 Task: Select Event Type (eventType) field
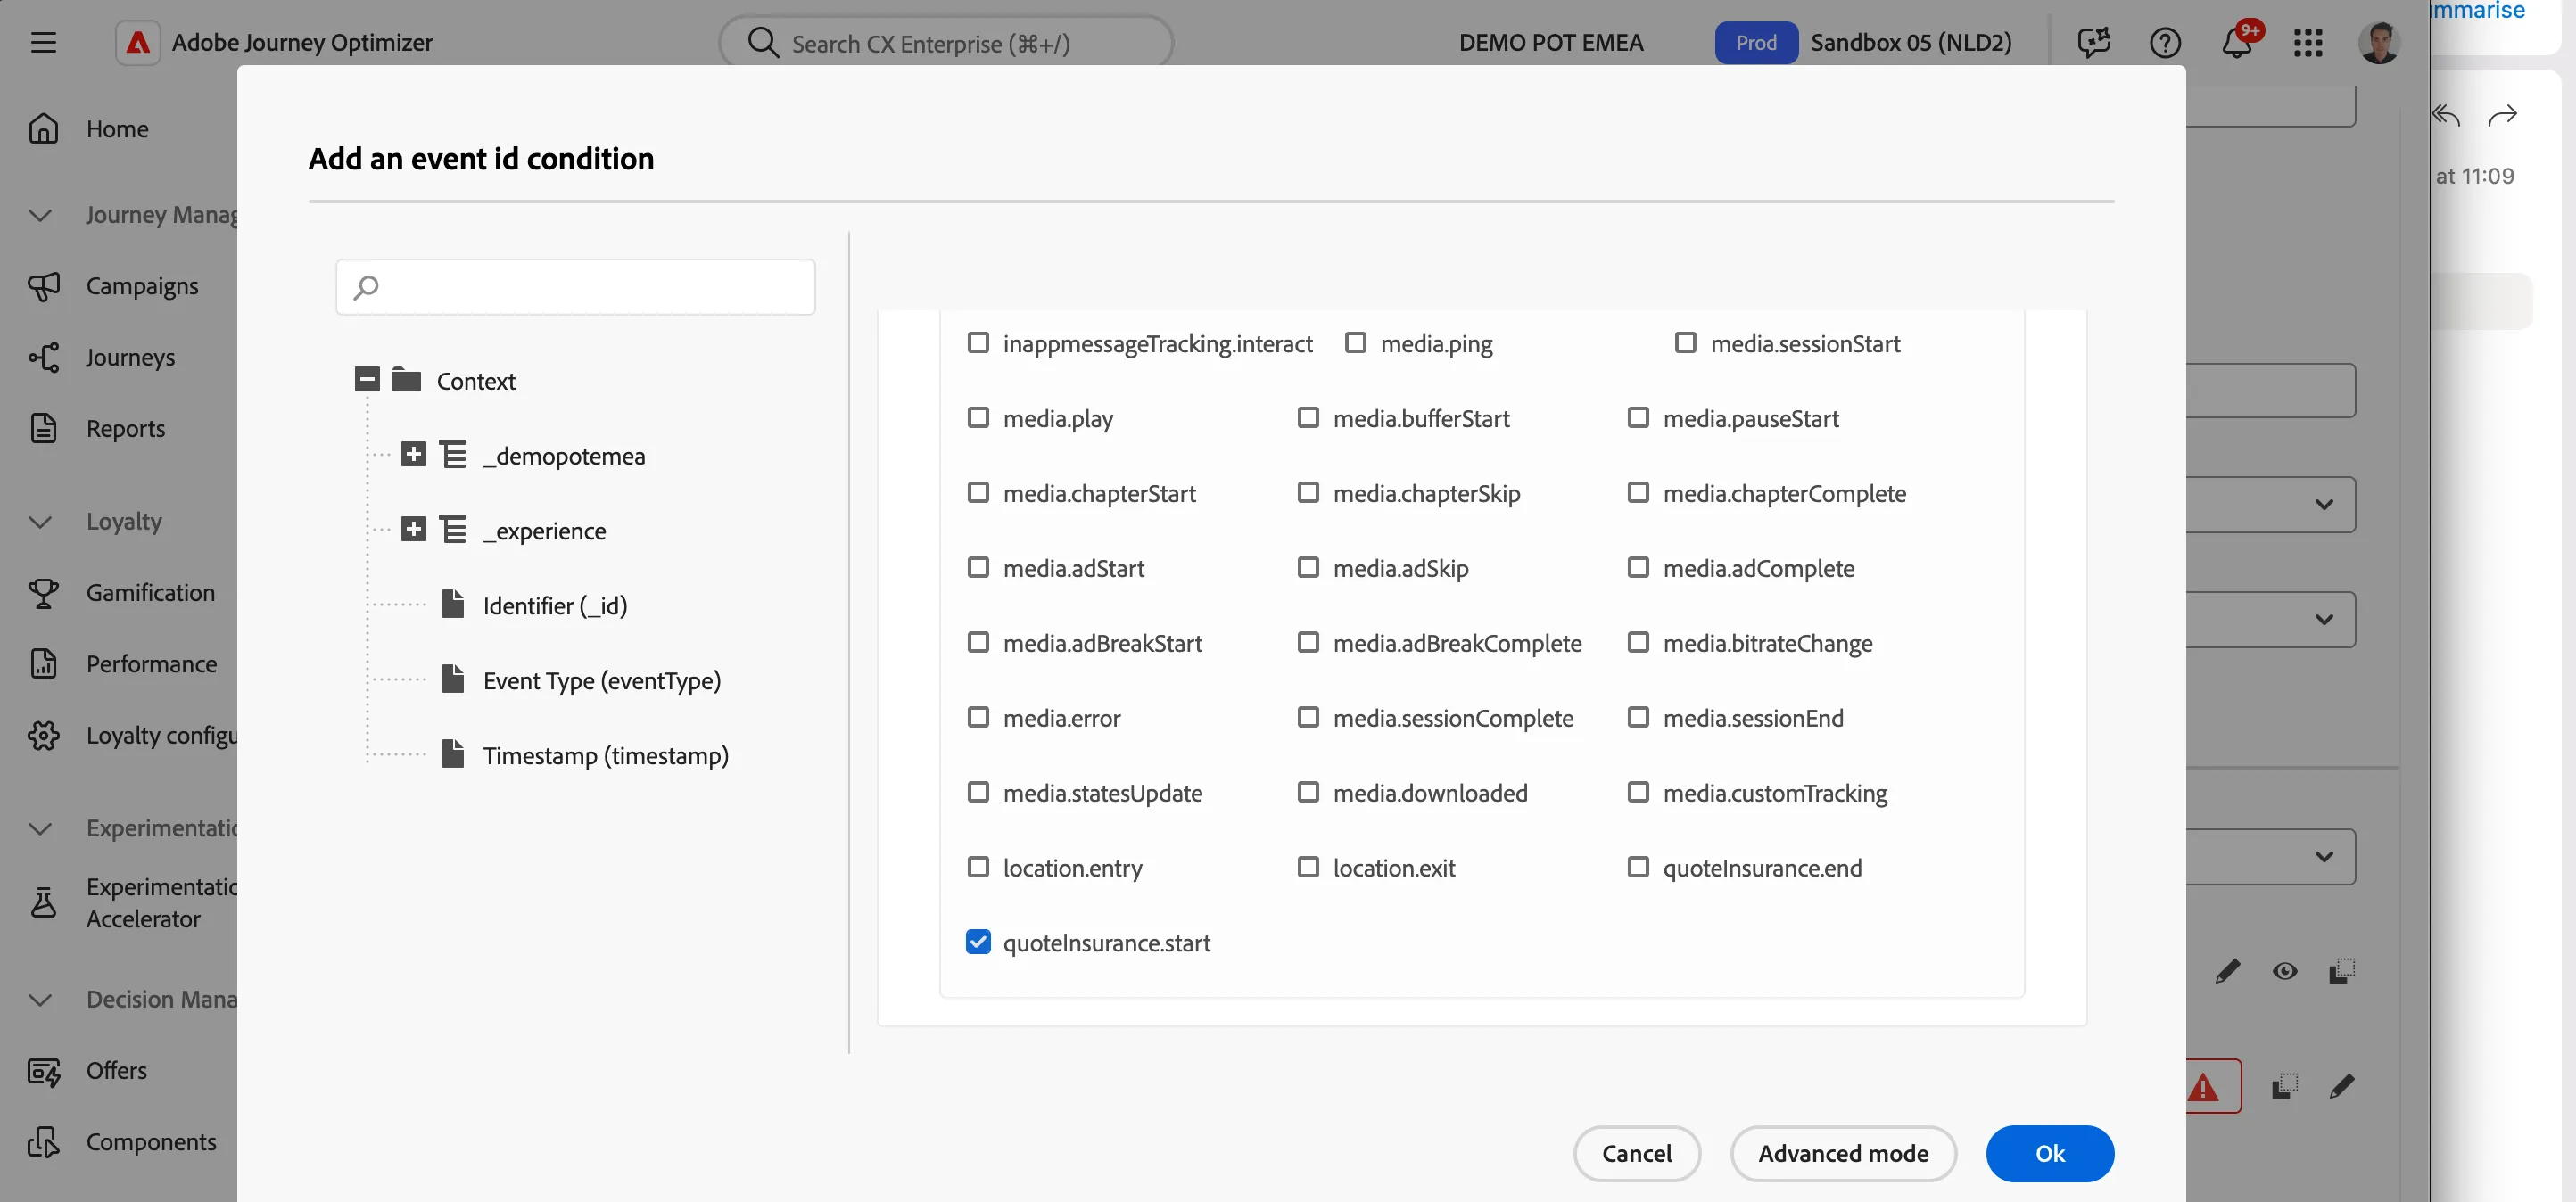601,681
